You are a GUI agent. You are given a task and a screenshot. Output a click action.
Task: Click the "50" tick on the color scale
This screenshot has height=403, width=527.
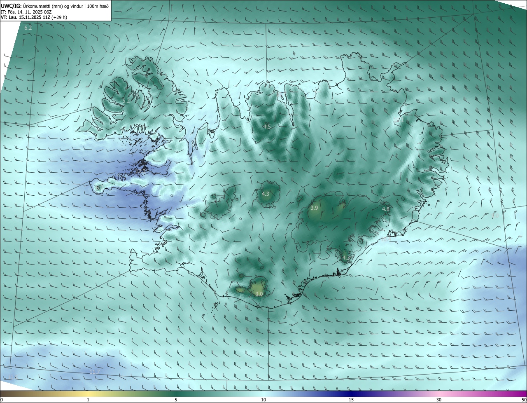click(524, 400)
